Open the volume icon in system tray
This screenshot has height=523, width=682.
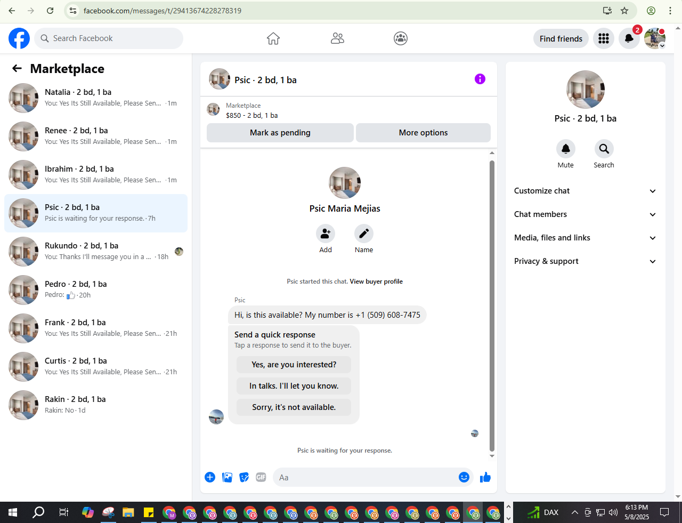tap(613, 512)
